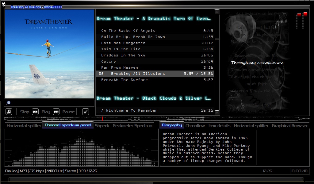314x184 pixels.
Task: Switch to the Channel spectrum panel tab
Action: (68, 125)
